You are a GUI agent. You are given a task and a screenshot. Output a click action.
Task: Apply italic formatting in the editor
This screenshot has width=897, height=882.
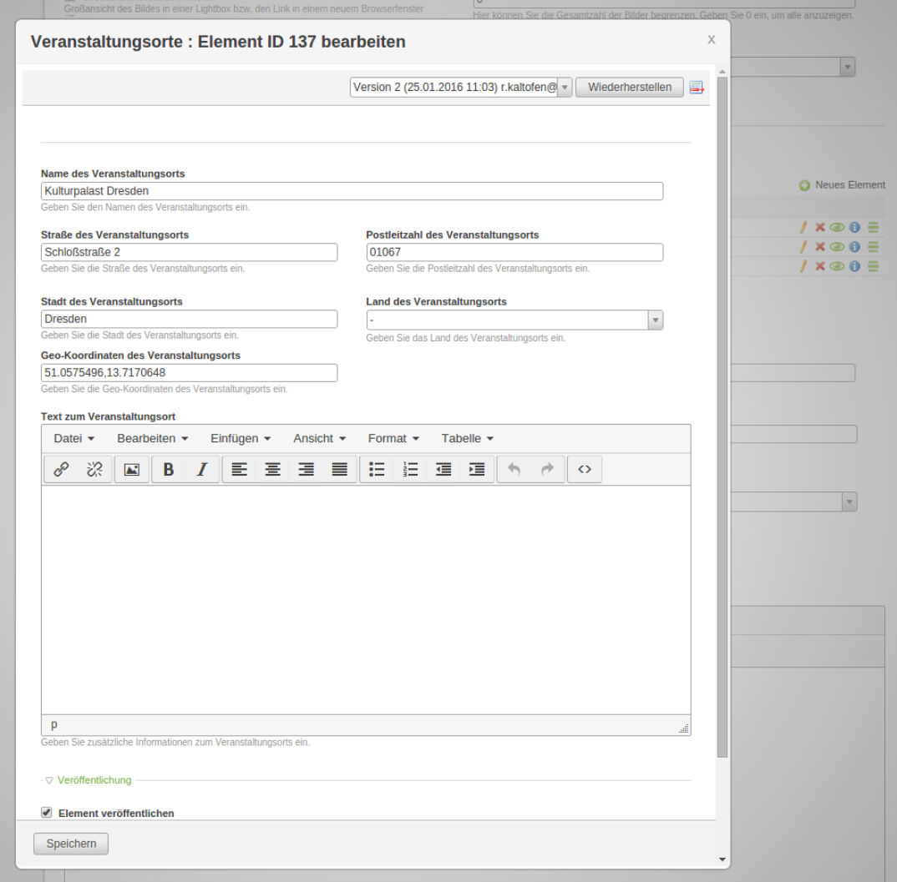(x=201, y=469)
